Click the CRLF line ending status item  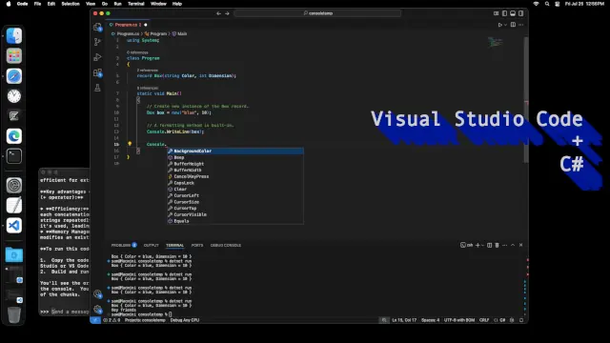click(x=484, y=320)
